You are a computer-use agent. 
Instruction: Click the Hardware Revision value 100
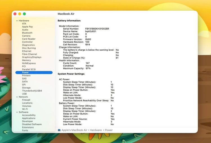pyautogui.click(x=87, y=42)
